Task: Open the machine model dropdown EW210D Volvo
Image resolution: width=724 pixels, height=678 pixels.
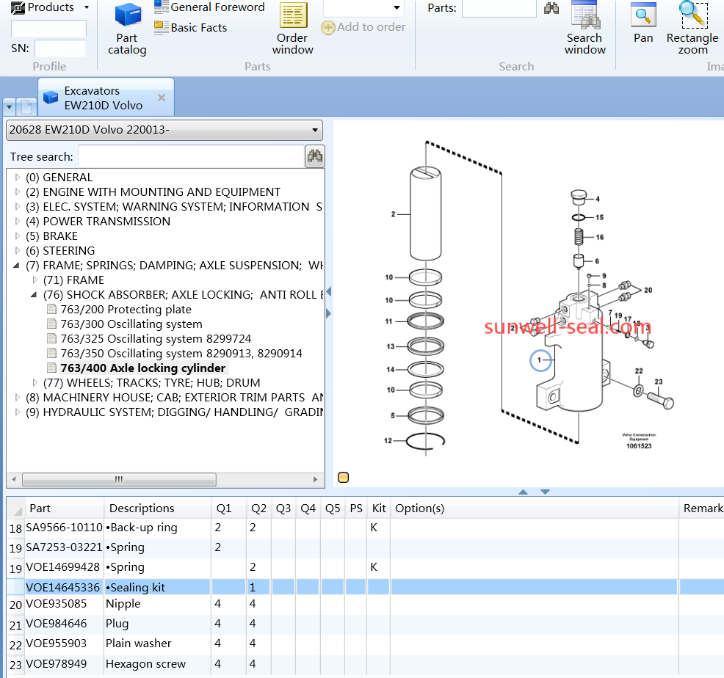Action: click(x=164, y=131)
